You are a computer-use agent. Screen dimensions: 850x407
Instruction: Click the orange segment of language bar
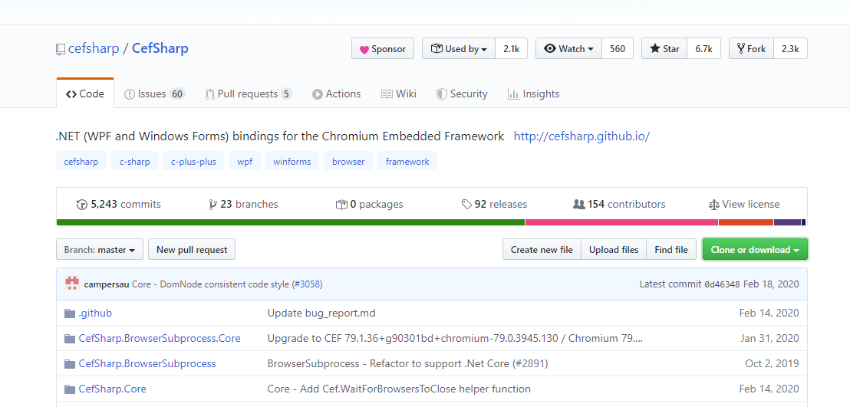(746, 222)
